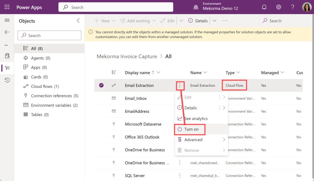This screenshot has width=314, height=181.
Task: Select Cloud flows (1) in Objects tree
Action: 45,86
